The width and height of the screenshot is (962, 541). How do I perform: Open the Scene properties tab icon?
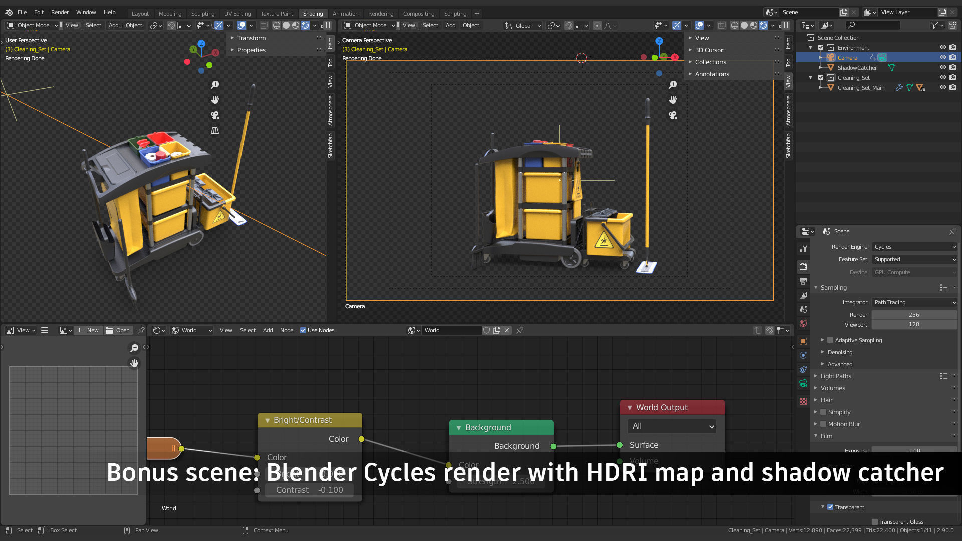pyautogui.click(x=803, y=309)
